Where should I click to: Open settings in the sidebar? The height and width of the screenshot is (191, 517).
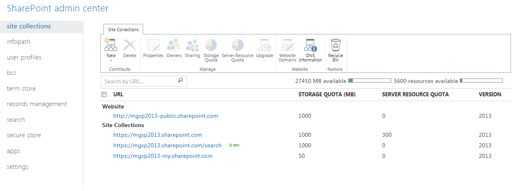[x=18, y=167]
